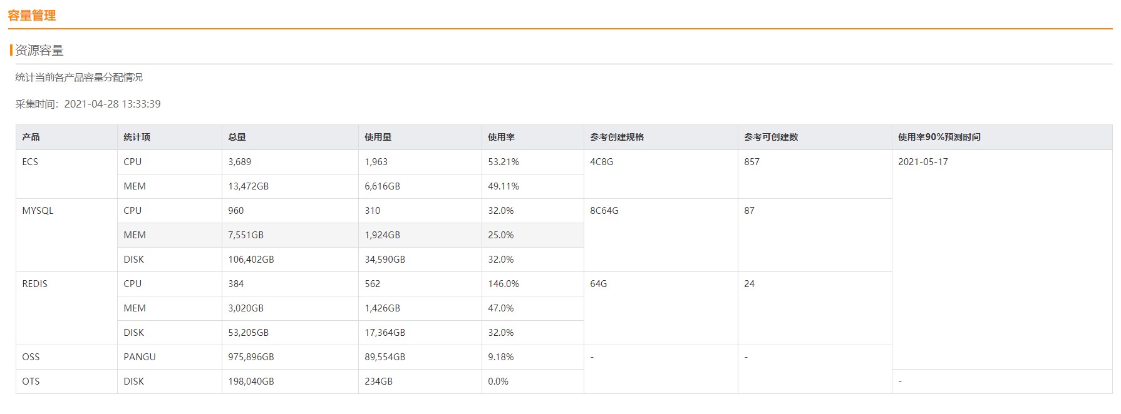
Task: Select the OTS product cell
Action: [x=31, y=381]
